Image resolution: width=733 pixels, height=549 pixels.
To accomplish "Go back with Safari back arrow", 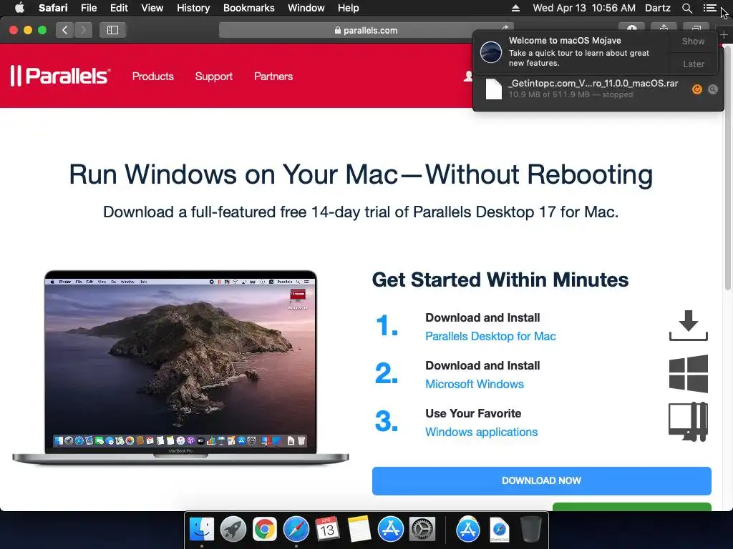I will [65, 30].
